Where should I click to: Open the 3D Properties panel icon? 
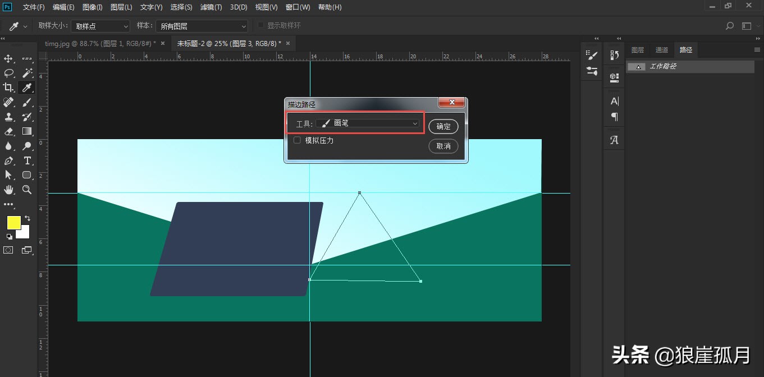pyautogui.click(x=614, y=78)
